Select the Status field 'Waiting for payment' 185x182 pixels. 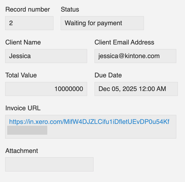[102, 23]
